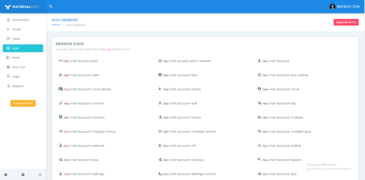Image resolution: width=365 pixels, height=180 pixels.
Task: Click the mdi-account-minus icon
Action: coord(160,117)
